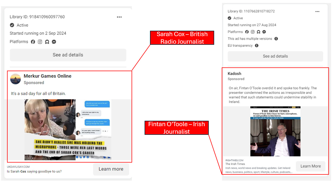
Task: Click Sarah Cox ad image
Action: (x=68, y=130)
